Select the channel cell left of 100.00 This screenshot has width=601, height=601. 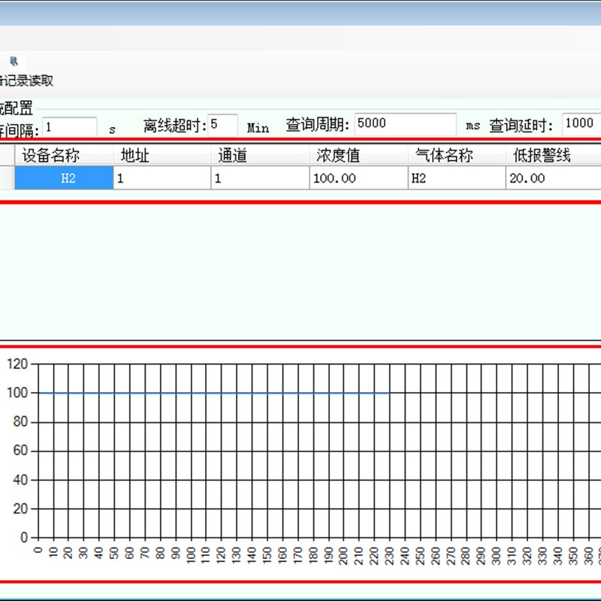pos(260,178)
